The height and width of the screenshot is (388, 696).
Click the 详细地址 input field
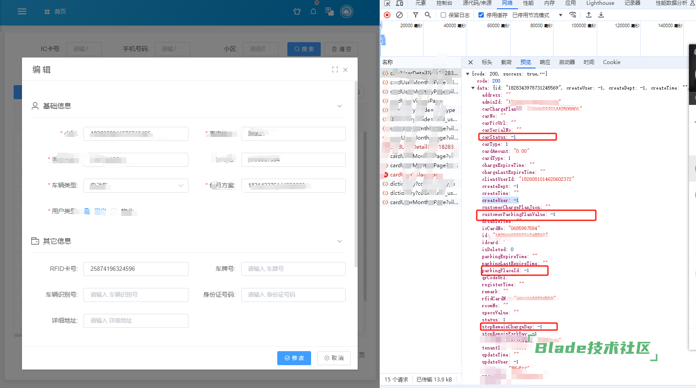(136, 321)
